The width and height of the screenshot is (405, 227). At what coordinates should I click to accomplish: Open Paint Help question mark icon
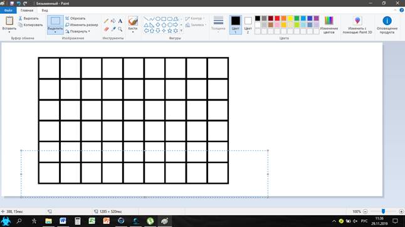402,10
